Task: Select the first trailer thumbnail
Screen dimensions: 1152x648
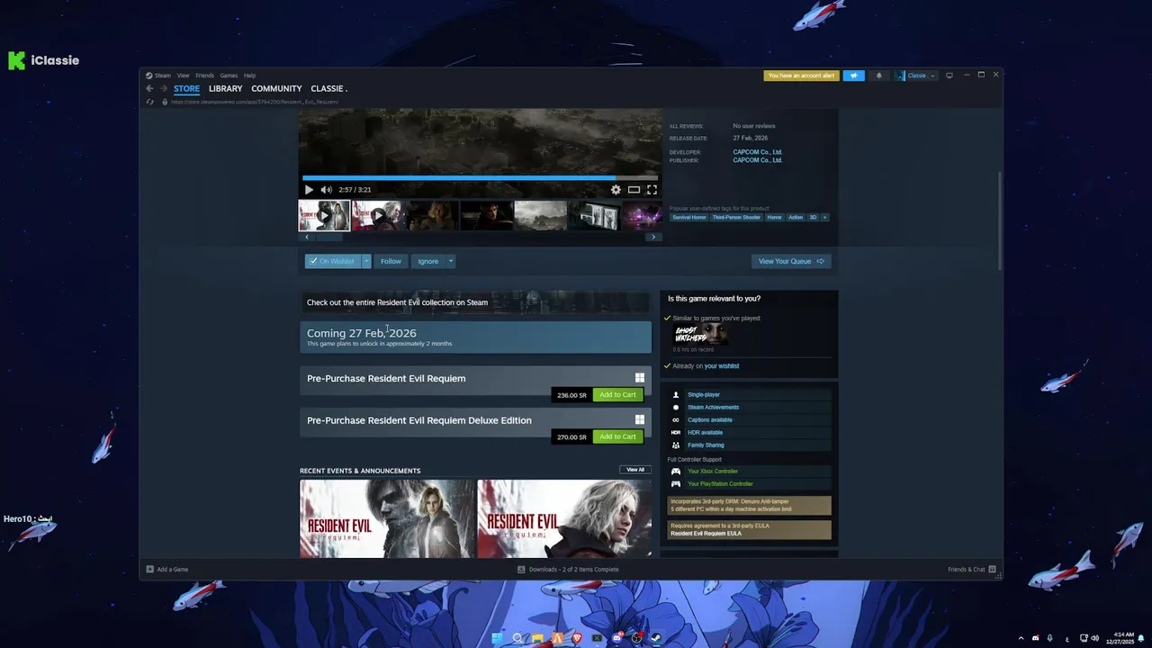Action: [324, 216]
